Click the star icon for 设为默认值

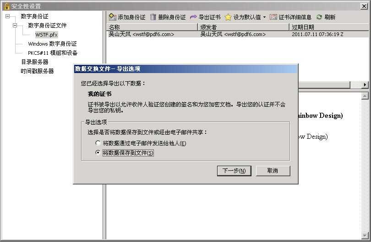tap(228, 17)
